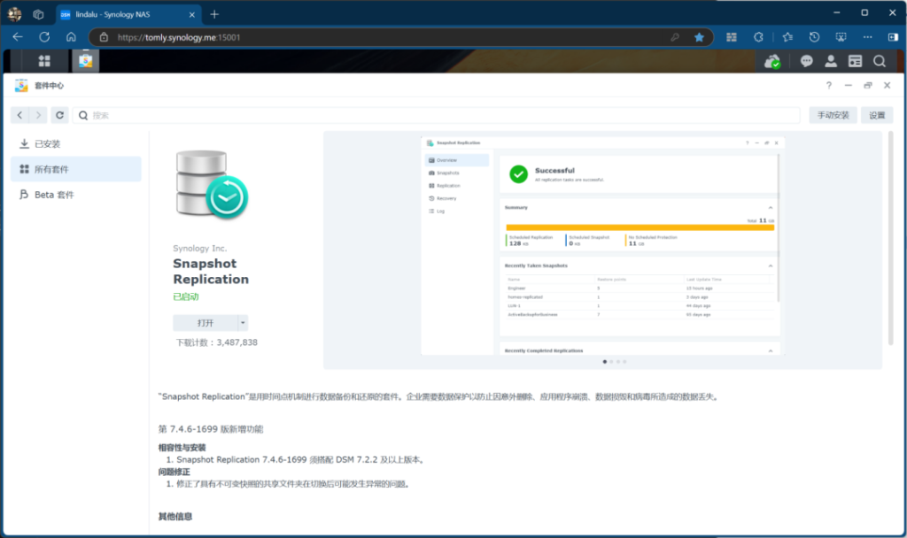Viewport: 907px width, 538px height.
Task: Toggle the browser sidebar pane icon
Action: click(x=893, y=37)
